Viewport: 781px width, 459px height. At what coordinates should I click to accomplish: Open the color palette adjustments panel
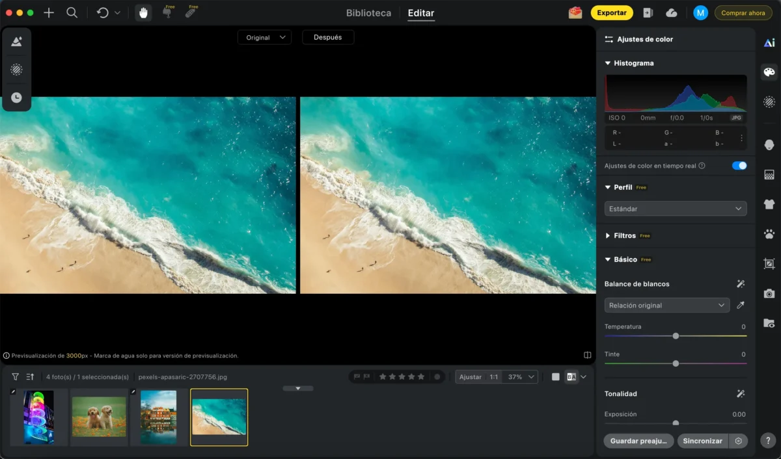click(769, 72)
